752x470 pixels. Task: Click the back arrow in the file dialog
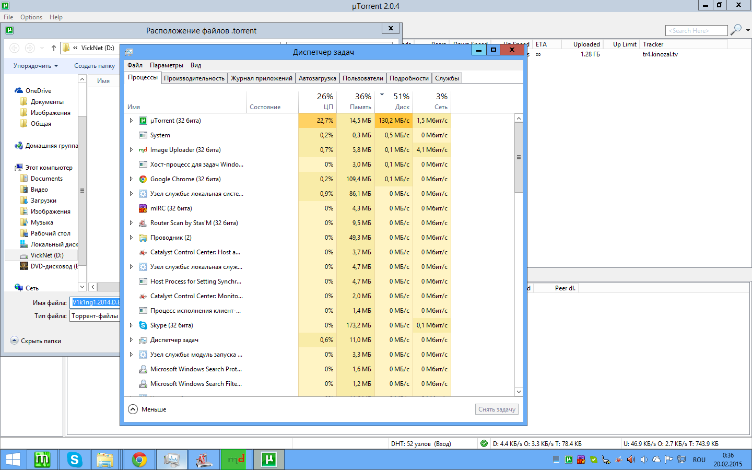15,48
